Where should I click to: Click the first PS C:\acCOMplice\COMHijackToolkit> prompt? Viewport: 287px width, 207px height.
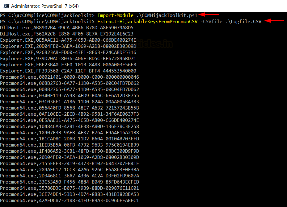(47, 15)
